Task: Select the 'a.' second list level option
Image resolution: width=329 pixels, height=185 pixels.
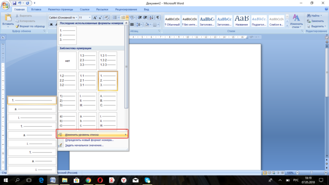Action: pos(32,109)
